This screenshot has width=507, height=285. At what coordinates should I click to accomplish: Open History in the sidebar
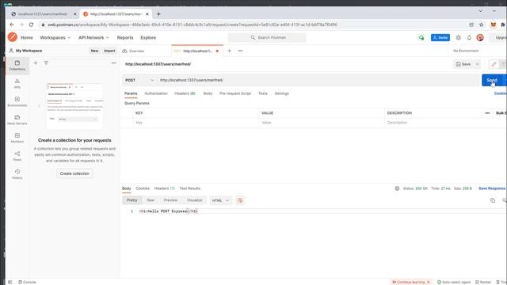[17, 174]
